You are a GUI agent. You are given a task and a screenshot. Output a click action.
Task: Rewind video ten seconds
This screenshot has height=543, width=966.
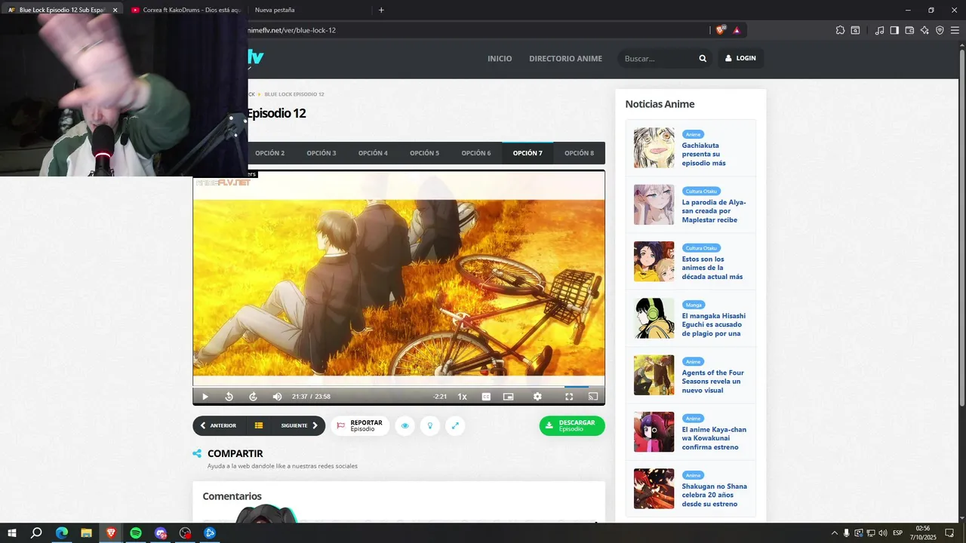[229, 397]
